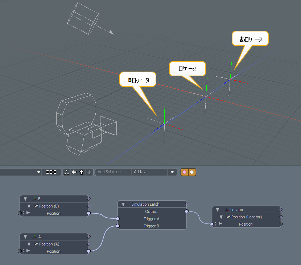Click the up arrow navigation icon

[82, 172]
